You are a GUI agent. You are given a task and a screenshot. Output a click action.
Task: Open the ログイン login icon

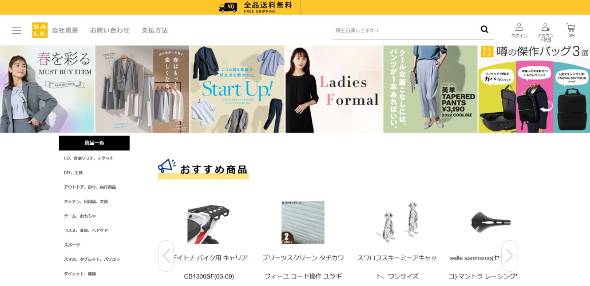point(519,30)
